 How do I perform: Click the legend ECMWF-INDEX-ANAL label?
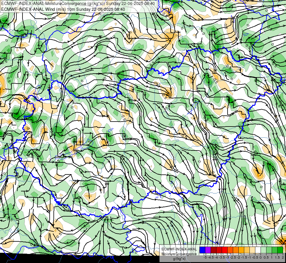[x=179, y=249]
